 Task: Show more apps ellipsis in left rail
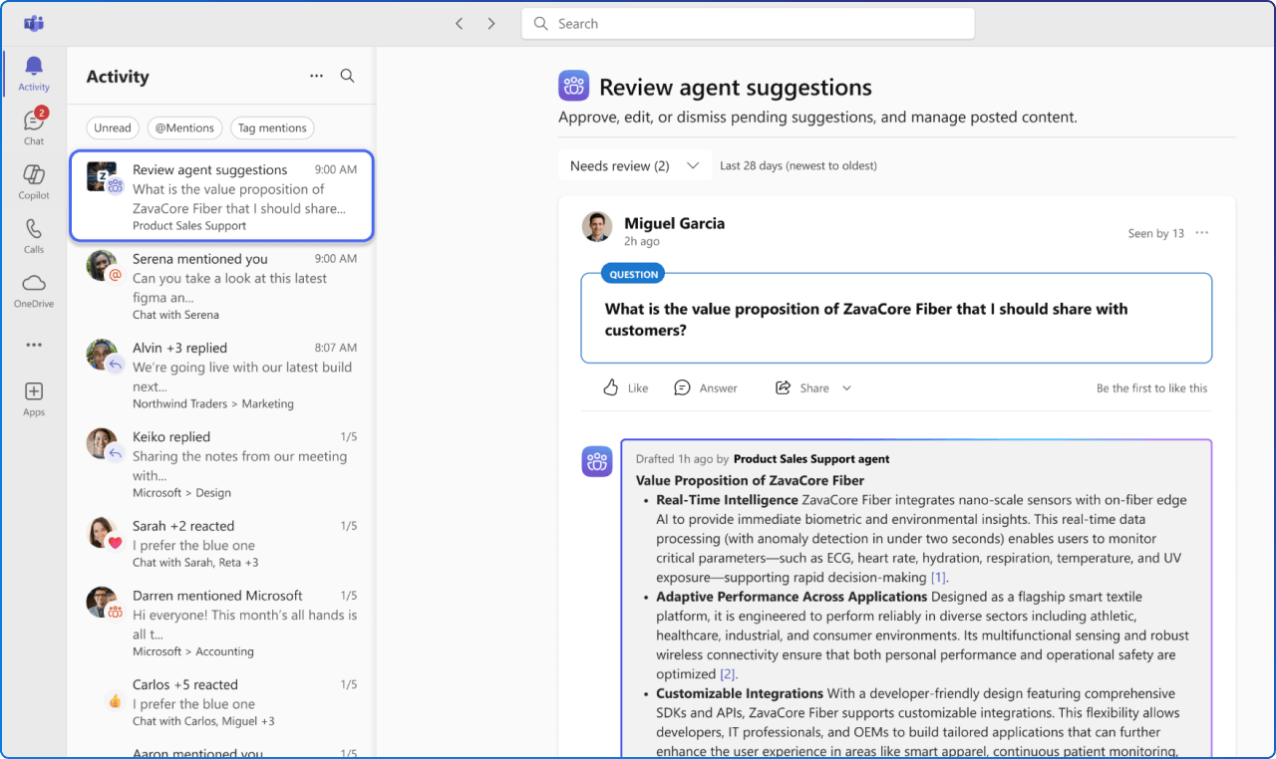click(34, 345)
